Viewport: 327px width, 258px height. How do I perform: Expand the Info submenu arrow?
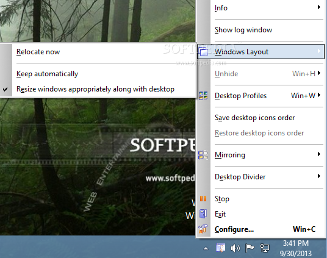[319, 7]
